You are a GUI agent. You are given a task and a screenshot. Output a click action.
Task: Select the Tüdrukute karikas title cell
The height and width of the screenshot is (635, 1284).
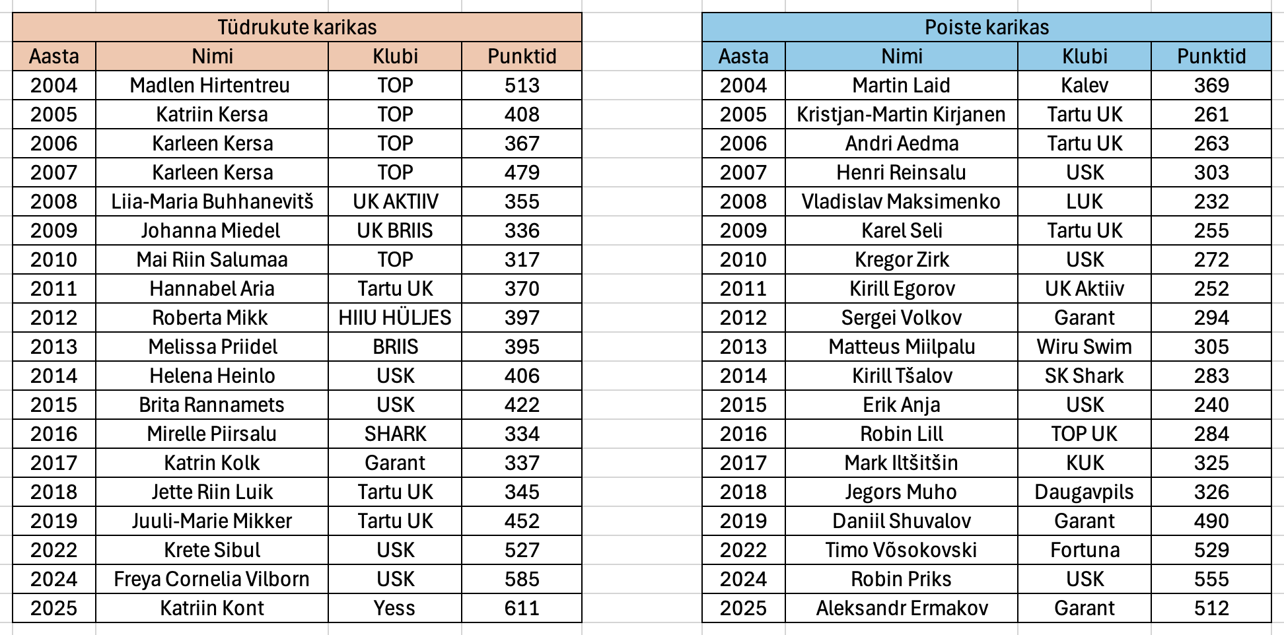pyautogui.click(x=297, y=27)
